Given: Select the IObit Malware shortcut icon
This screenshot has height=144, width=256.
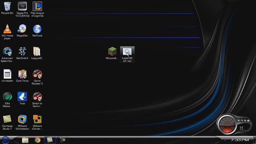Looking at the screenshot, I should 7,100.
